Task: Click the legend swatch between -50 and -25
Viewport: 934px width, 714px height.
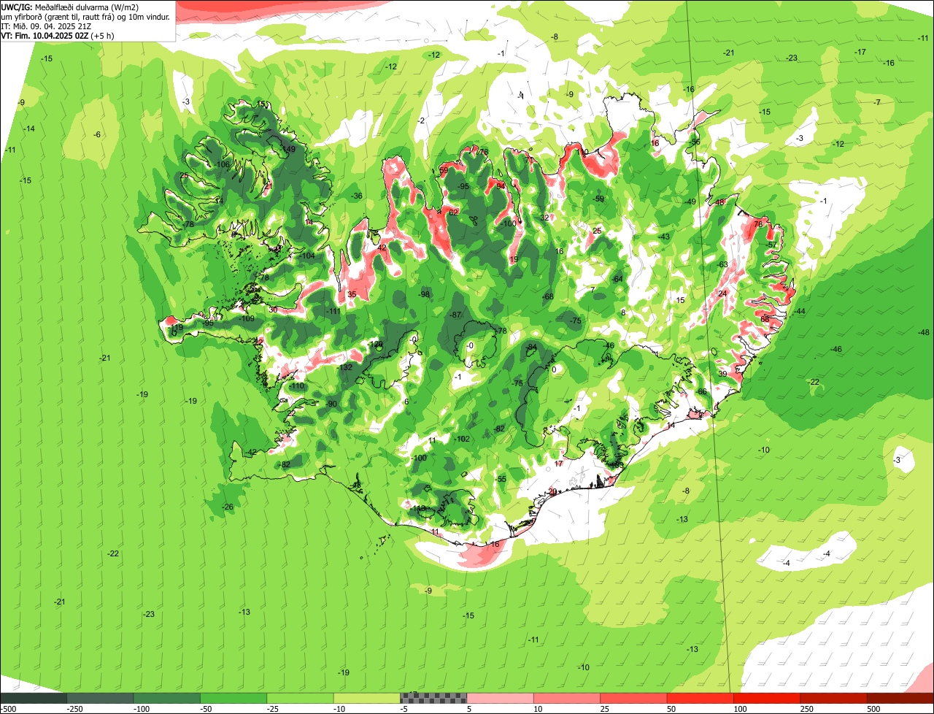Action: 233,698
